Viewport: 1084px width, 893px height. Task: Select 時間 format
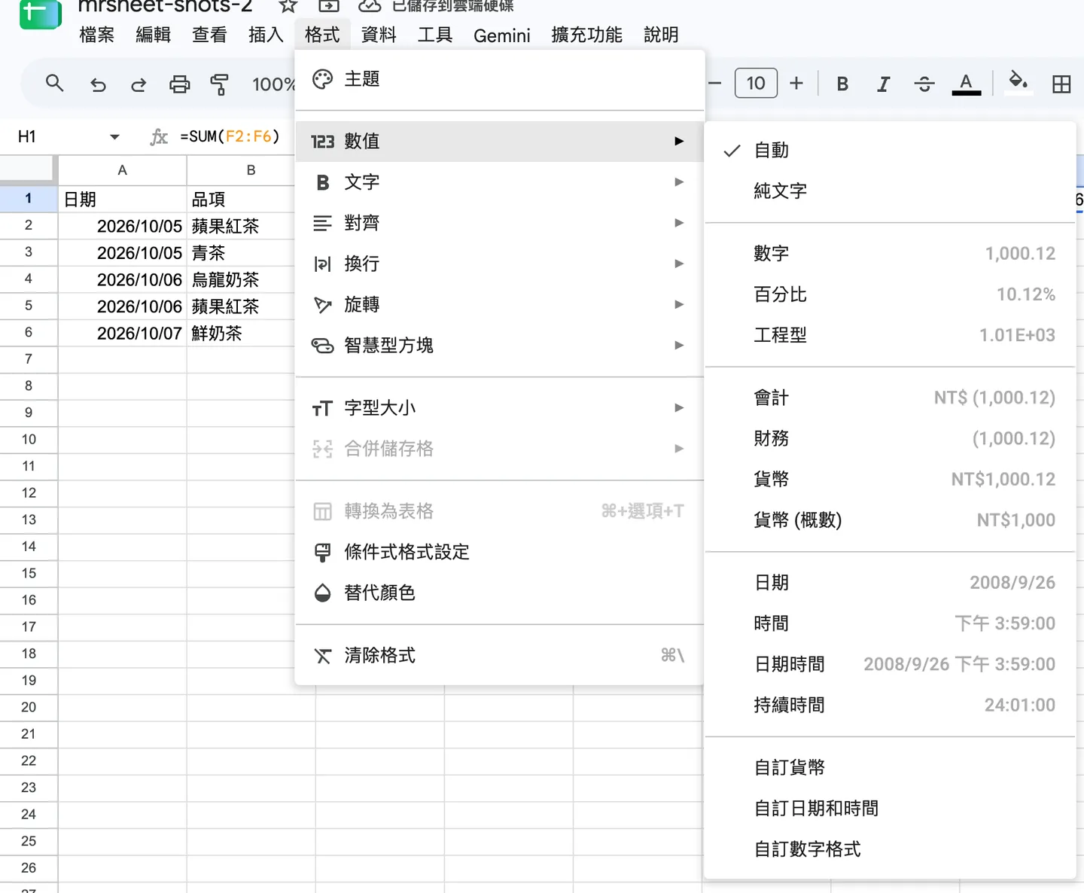890,623
